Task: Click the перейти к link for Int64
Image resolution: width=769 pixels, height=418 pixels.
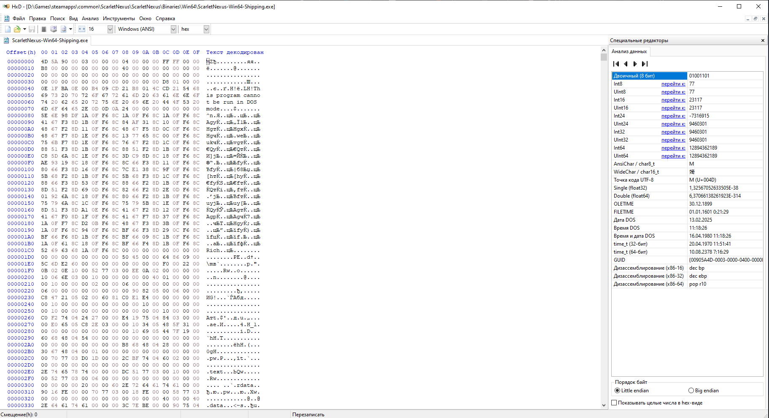Action: click(673, 148)
